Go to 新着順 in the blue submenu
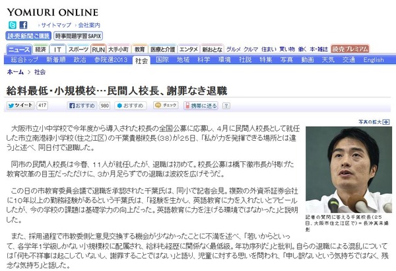The width and height of the screenshot is (396, 271). coord(56,59)
